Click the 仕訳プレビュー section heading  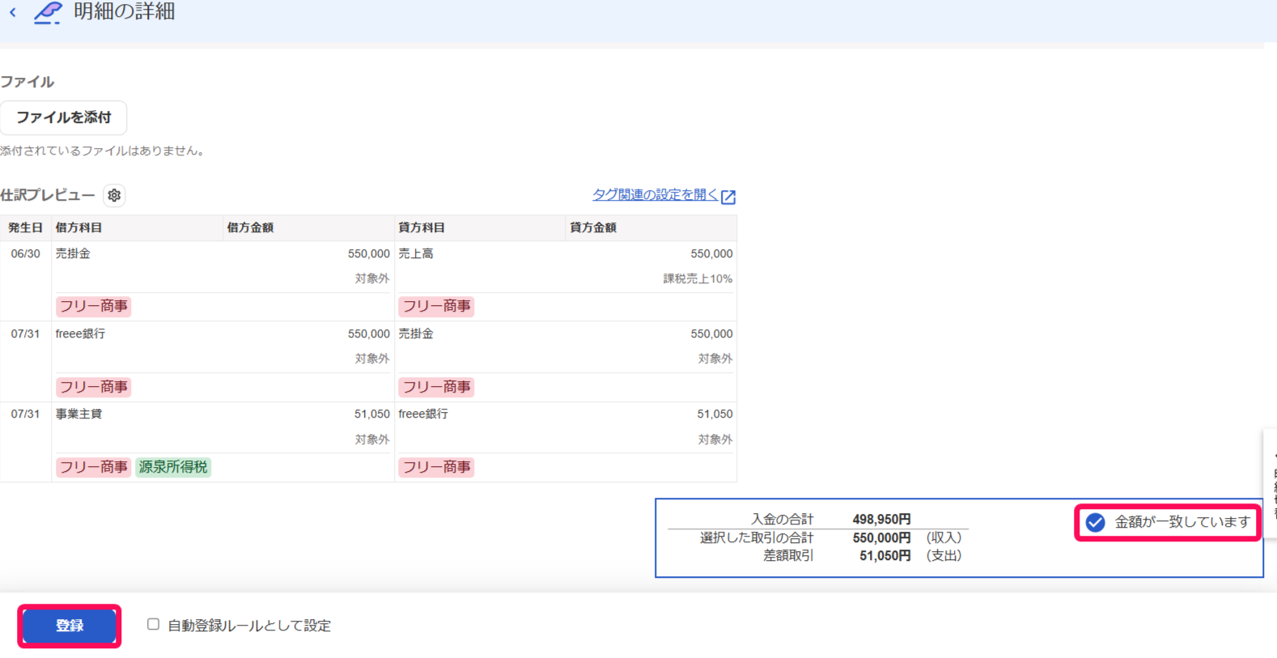pos(48,195)
